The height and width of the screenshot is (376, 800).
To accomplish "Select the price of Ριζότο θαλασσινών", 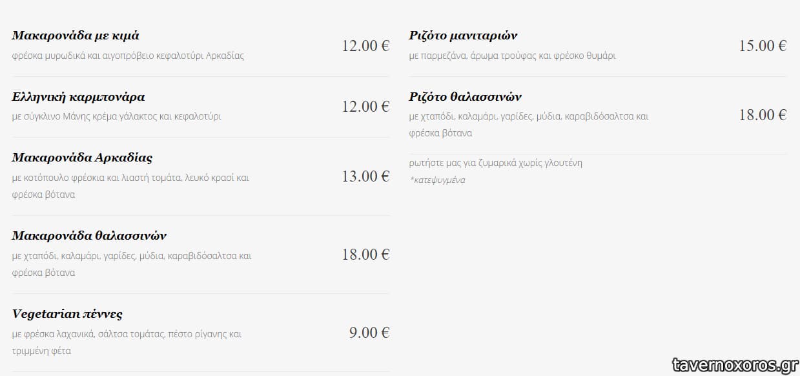I will click(x=763, y=115).
